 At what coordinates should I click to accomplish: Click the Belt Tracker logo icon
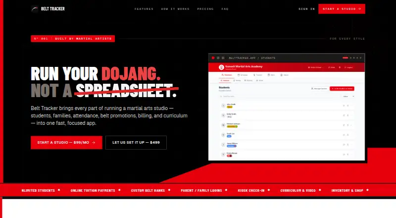(34, 9)
